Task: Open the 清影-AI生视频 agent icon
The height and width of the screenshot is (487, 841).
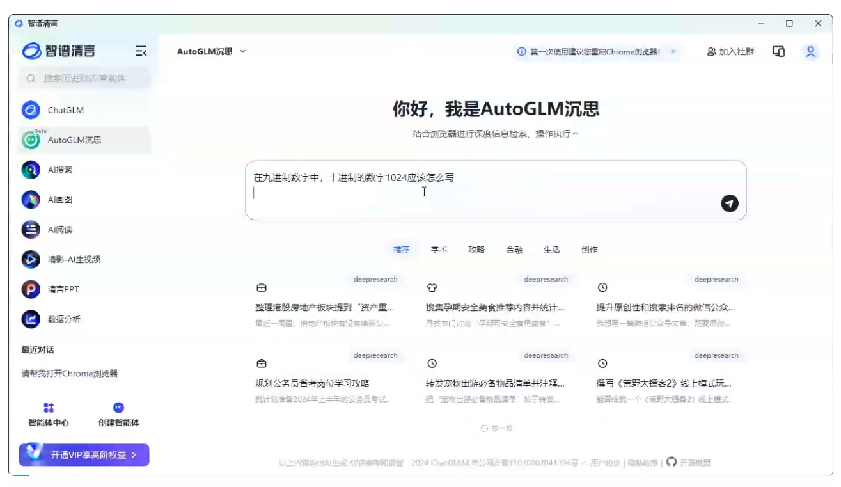Action: [x=31, y=259]
